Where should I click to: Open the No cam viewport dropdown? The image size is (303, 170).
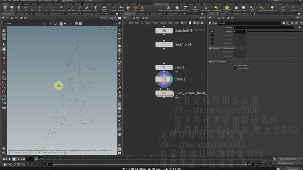[112, 28]
